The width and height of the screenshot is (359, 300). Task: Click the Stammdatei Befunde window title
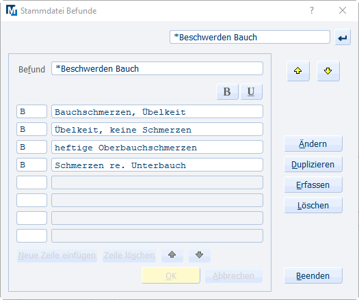[x=59, y=11]
